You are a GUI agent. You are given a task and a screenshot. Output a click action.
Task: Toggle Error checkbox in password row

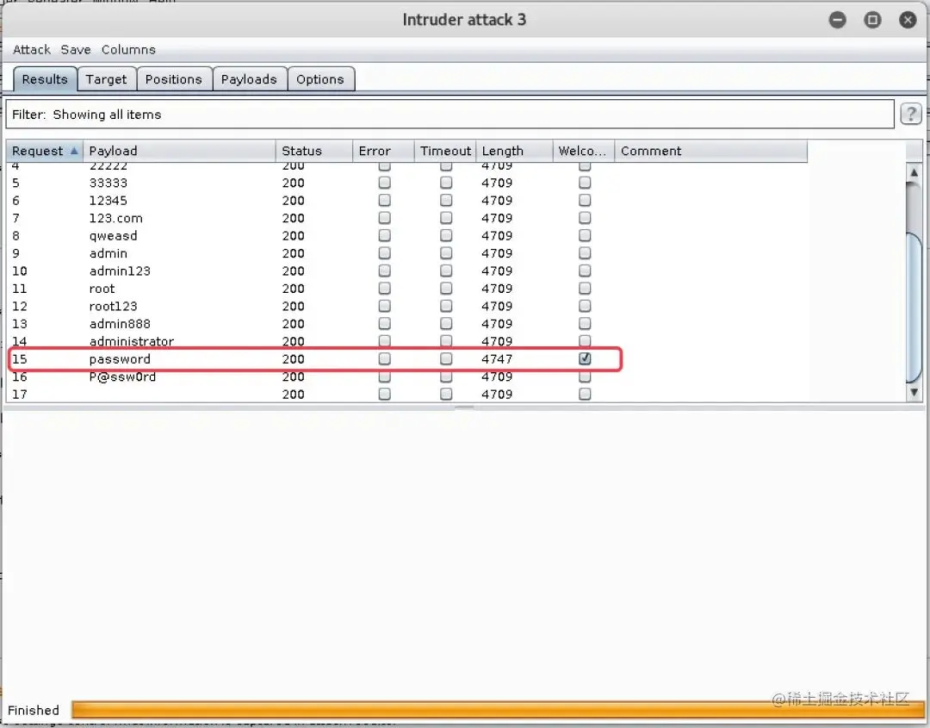(384, 358)
